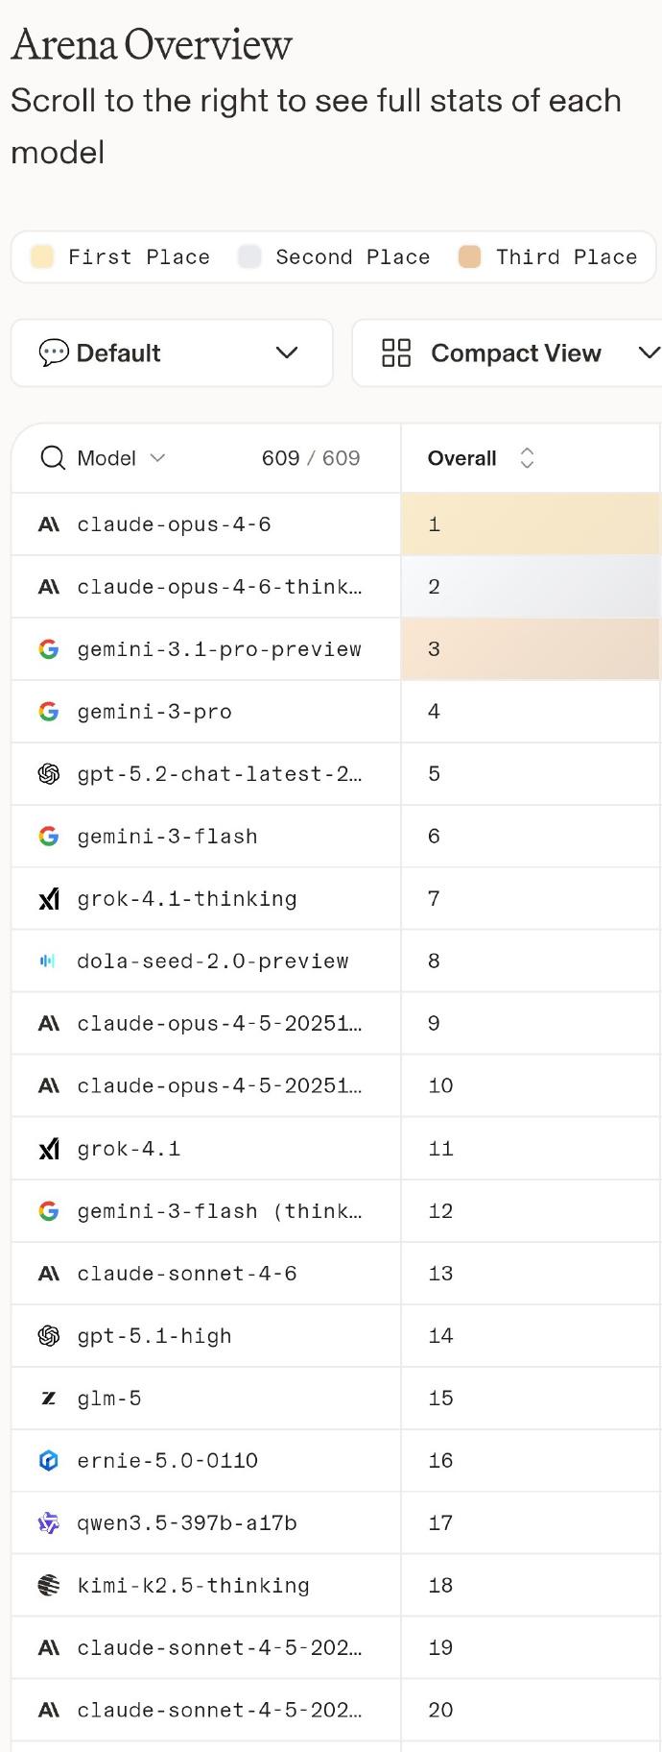Select the gemini-3-pro model name
The width and height of the screenshot is (662, 1752).
(154, 712)
